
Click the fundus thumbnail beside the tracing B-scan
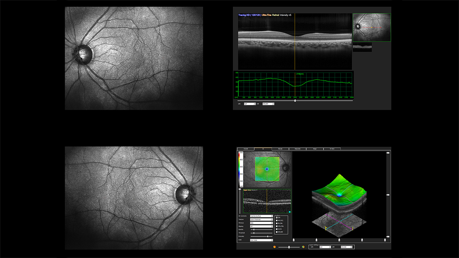[x=371, y=28]
